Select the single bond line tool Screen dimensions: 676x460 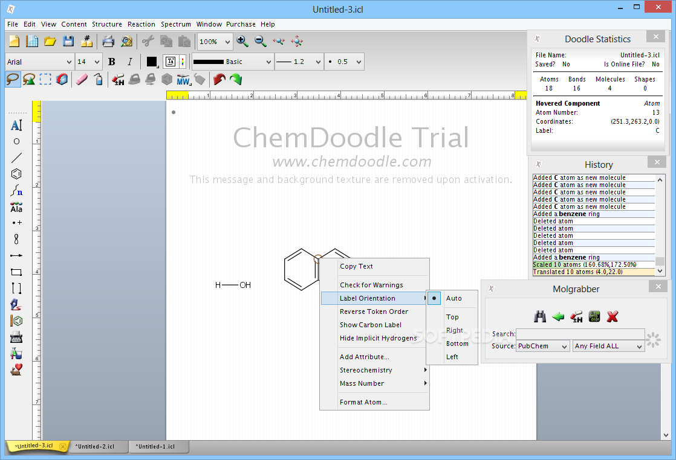[x=16, y=158]
